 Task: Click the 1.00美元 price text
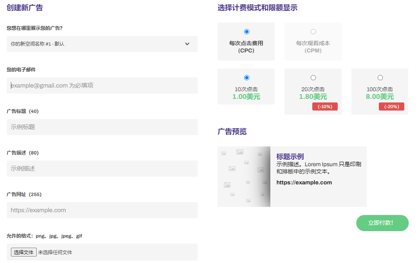pyautogui.click(x=246, y=96)
